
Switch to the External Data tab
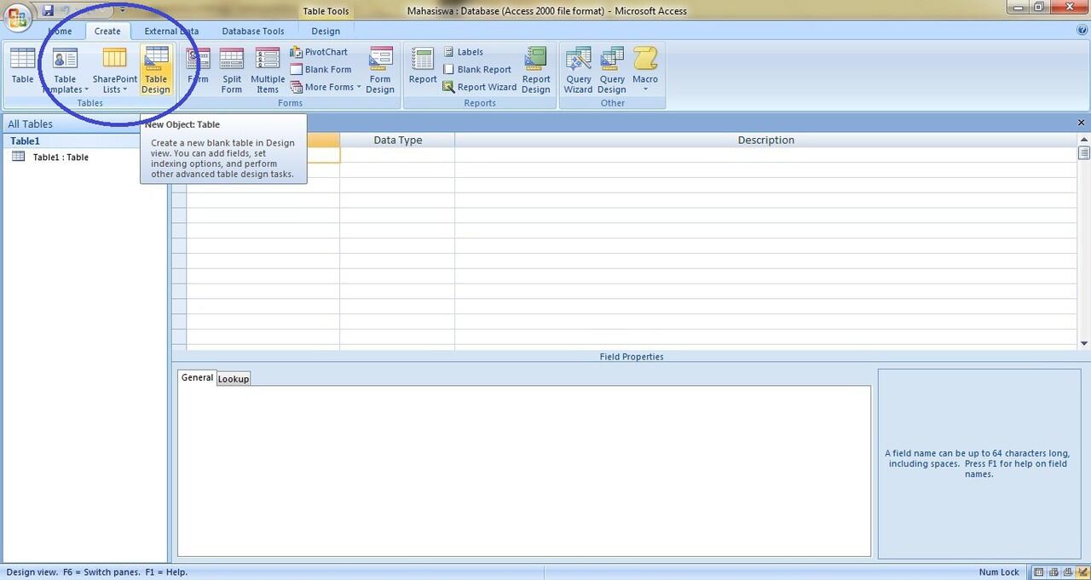pyautogui.click(x=171, y=32)
